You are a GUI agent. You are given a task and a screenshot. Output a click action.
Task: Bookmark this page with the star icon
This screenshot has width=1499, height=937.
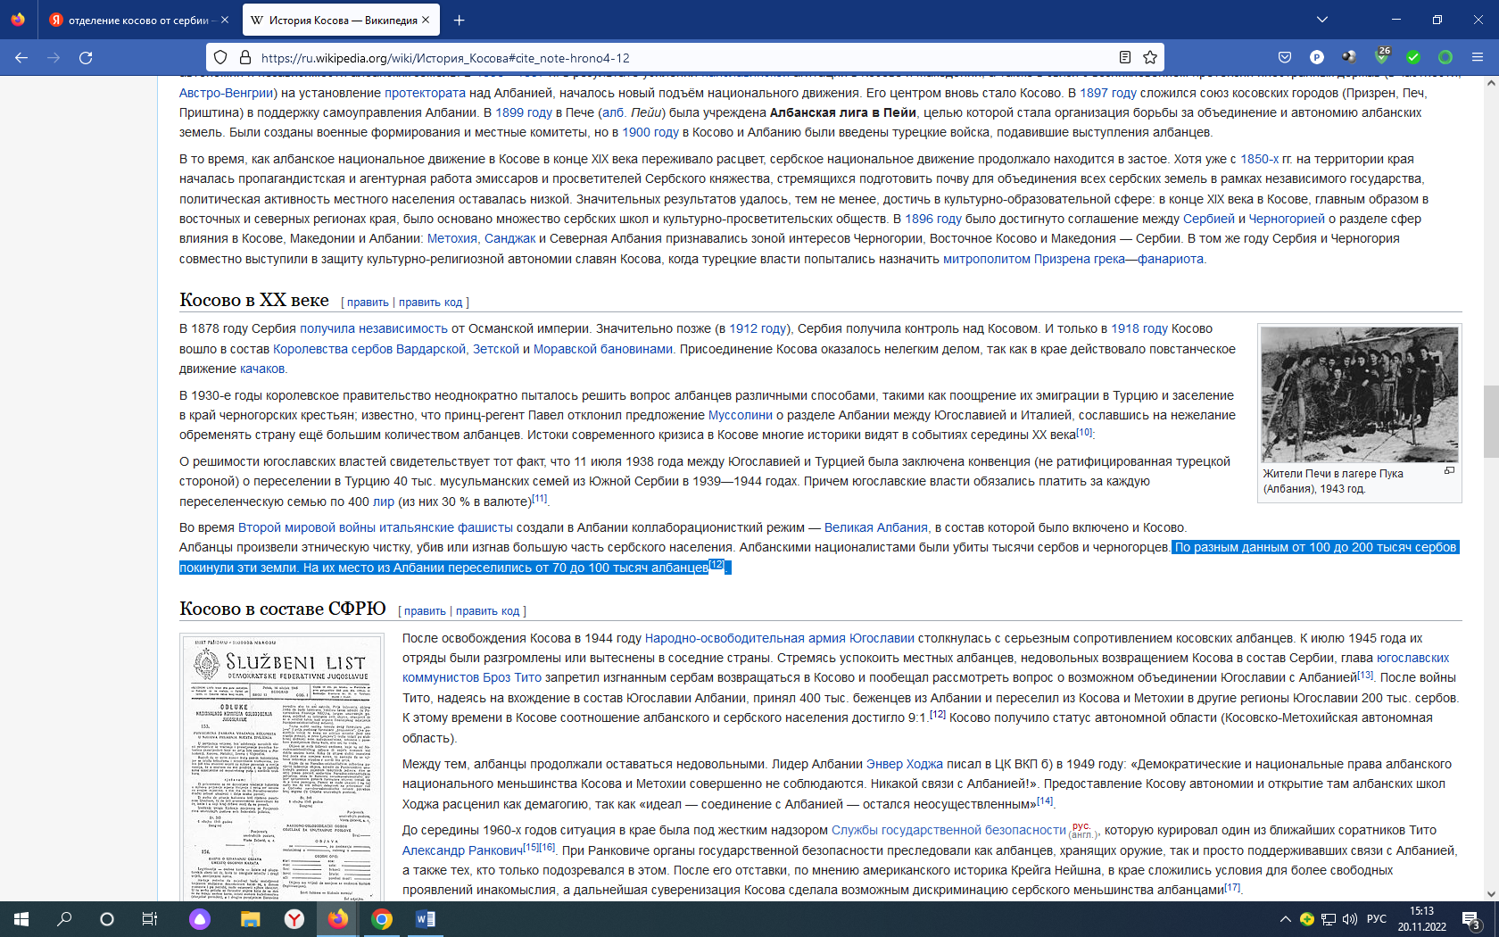pos(1150,57)
